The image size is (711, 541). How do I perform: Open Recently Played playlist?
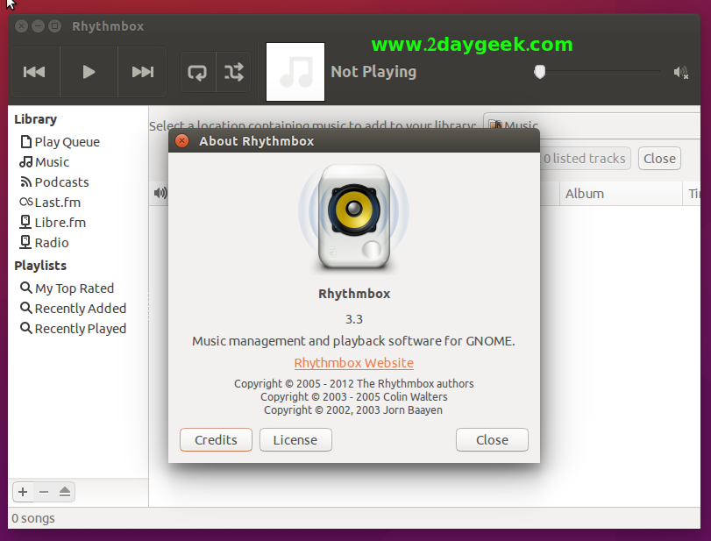point(73,329)
